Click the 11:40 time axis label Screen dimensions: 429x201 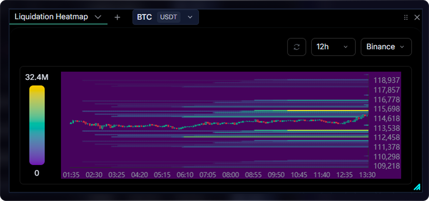322,175
